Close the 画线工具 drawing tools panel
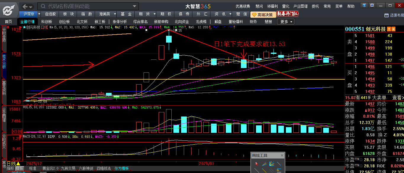Screen dimensions: 404x173 coord(282,156)
